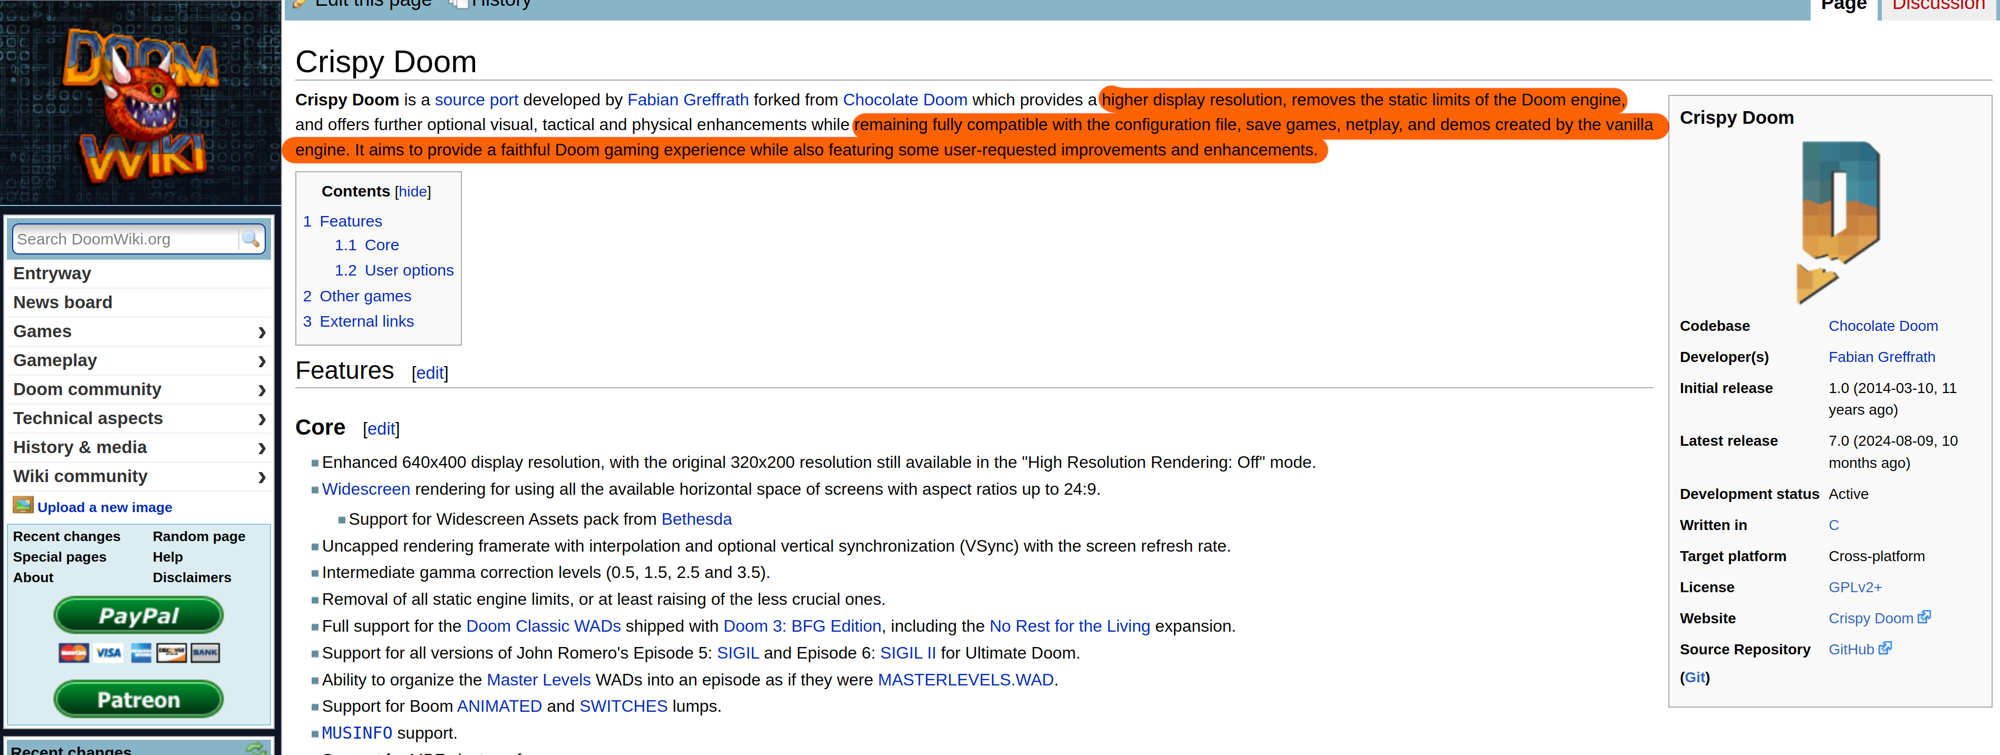Expand the Doom community sidebar menu
This screenshot has width=2000, height=755.
(139, 389)
